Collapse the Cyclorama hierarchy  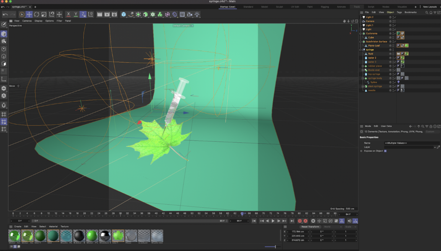[361, 34]
